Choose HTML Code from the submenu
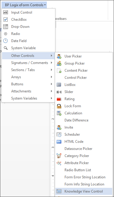This screenshot has height=197, width=114. tap(84, 142)
